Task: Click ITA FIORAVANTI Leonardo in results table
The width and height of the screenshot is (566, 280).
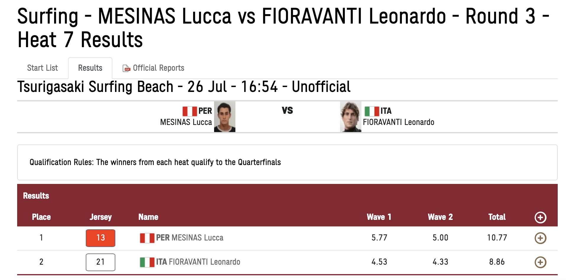Action: click(x=198, y=262)
